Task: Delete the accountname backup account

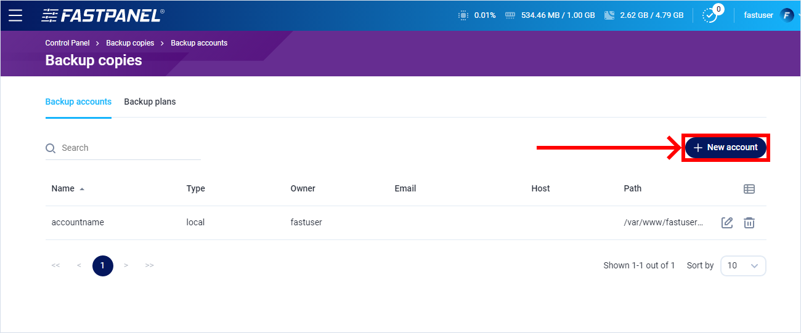Action: coord(749,223)
